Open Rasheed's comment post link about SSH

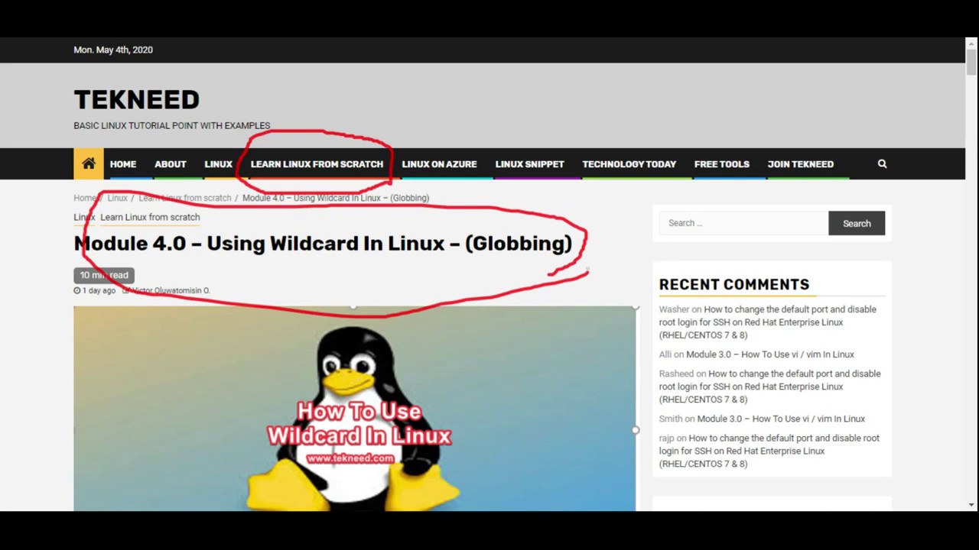click(x=769, y=387)
